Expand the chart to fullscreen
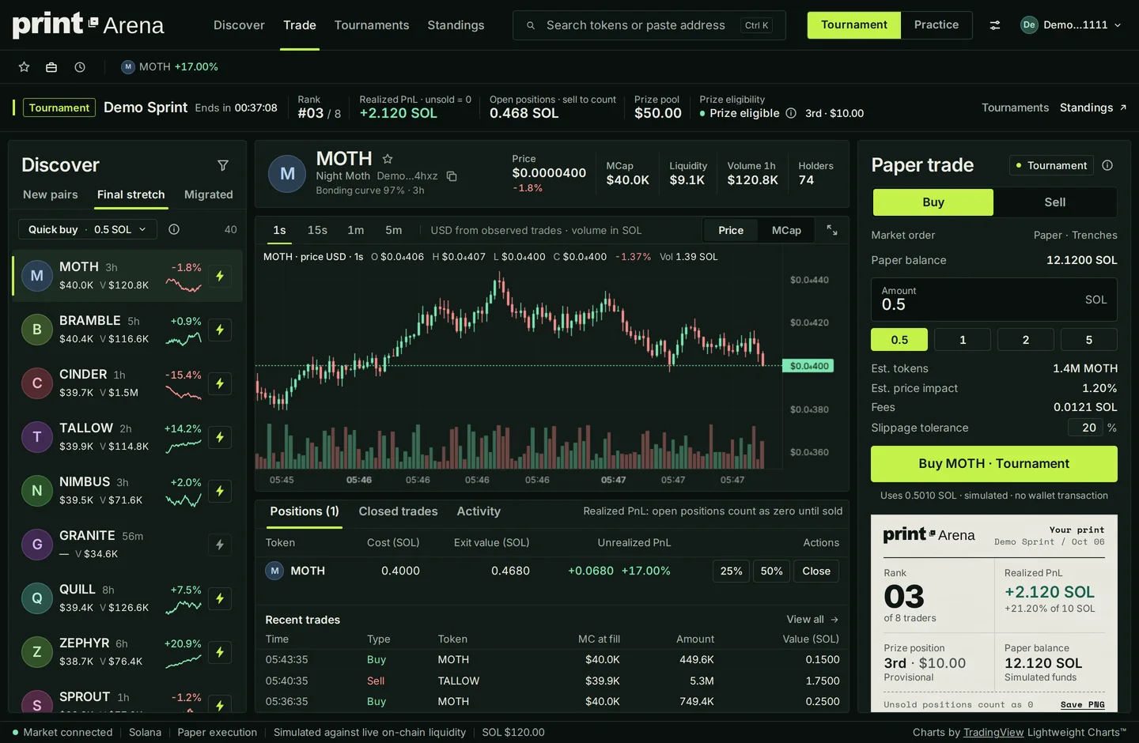The width and height of the screenshot is (1139, 743). click(832, 230)
